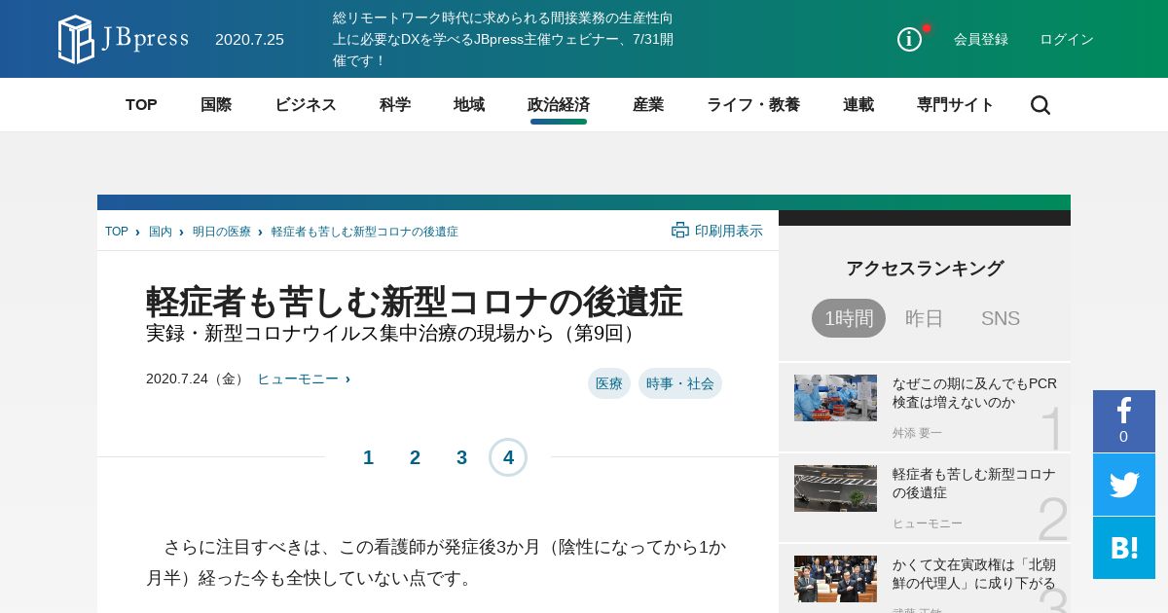1168x613 pixels.
Task: Open the ビジネス menu
Action: (x=306, y=105)
